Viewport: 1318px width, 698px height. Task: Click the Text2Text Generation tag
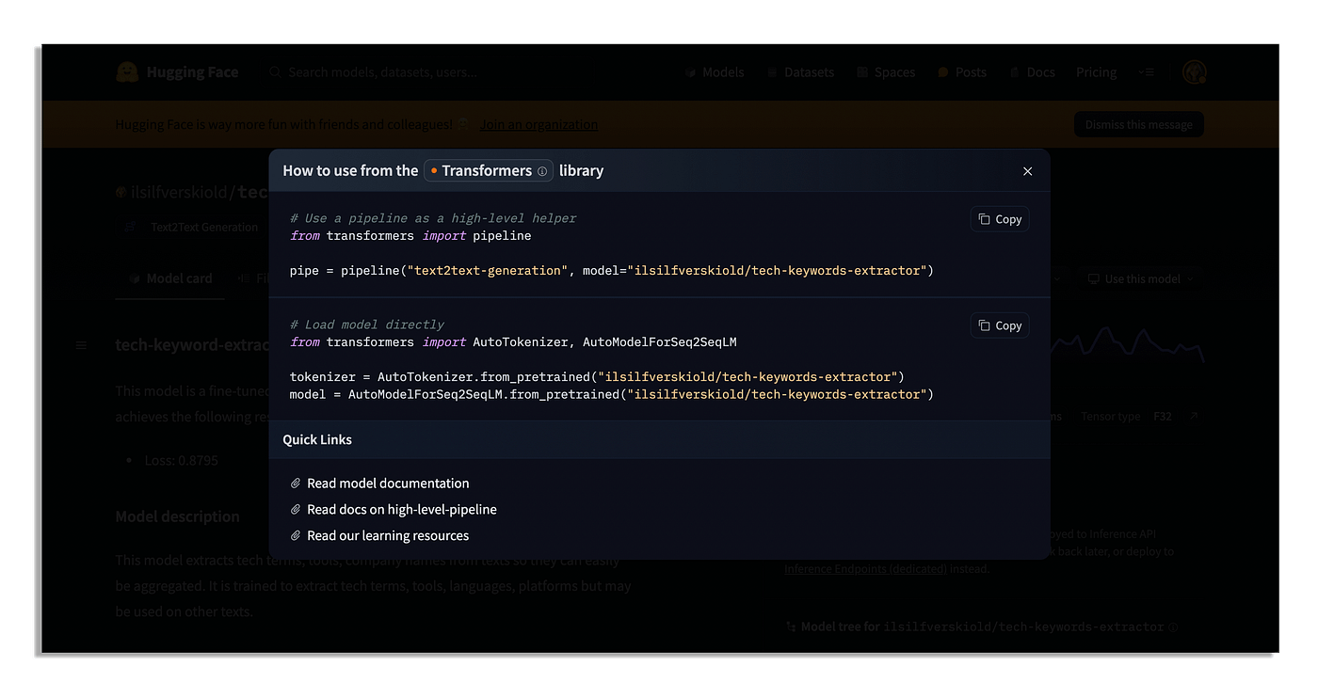[193, 227]
